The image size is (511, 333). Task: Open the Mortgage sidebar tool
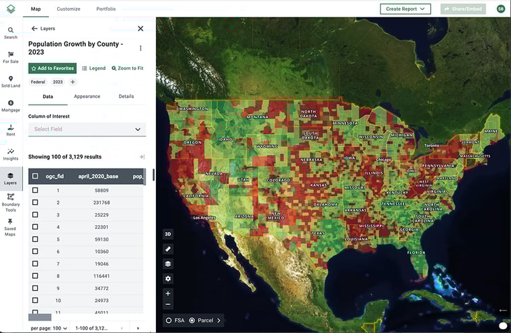click(11, 105)
